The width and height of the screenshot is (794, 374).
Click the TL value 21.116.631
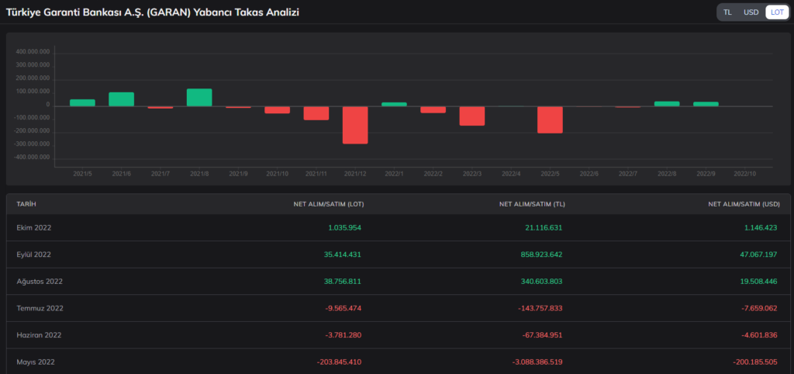tap(544, 228)
